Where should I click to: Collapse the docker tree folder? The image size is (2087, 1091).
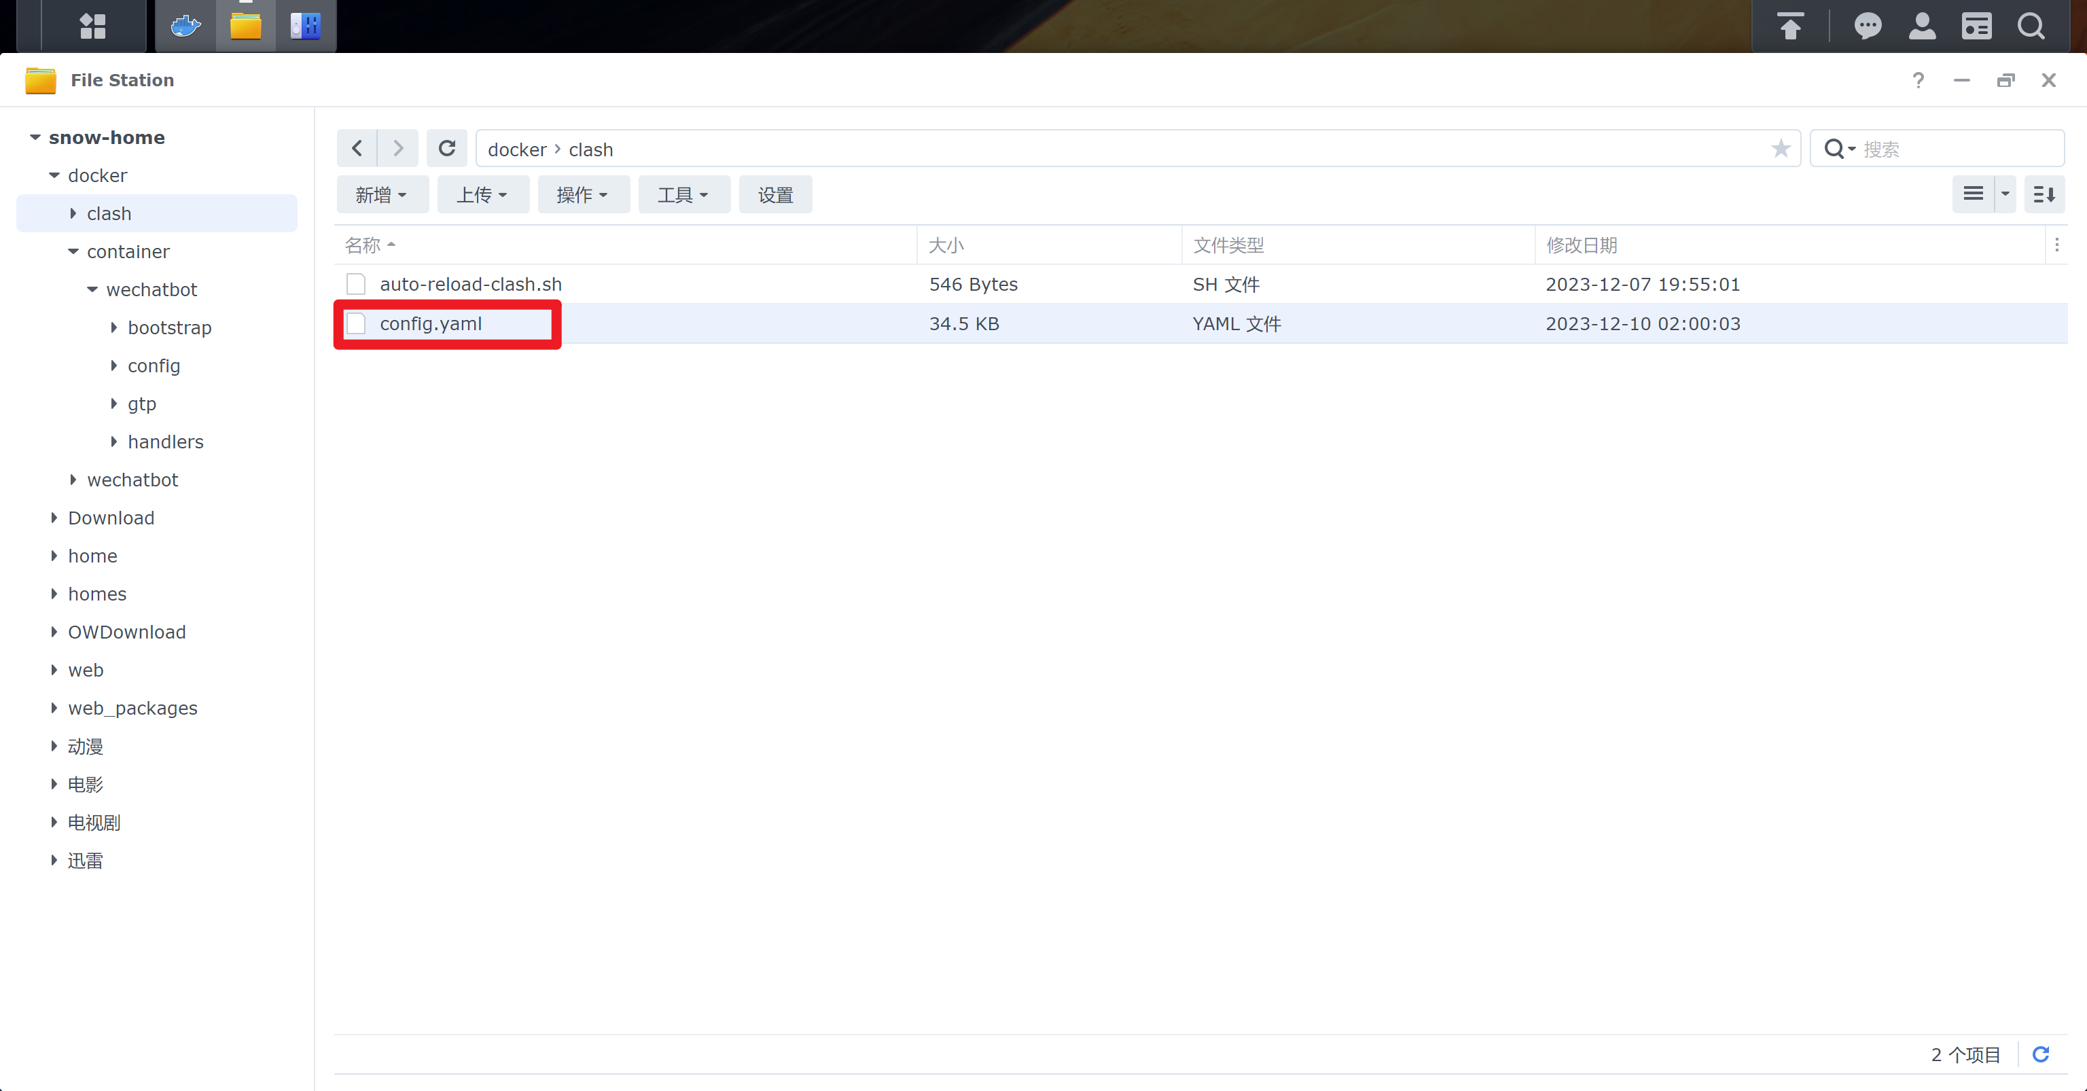(x=54, y=176)
